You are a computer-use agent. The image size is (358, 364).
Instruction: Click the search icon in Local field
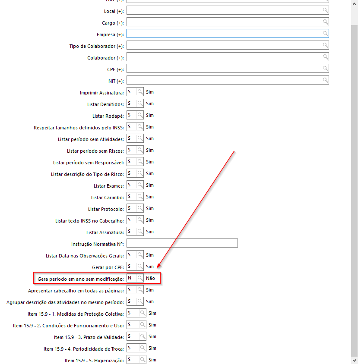coord(325,10)
